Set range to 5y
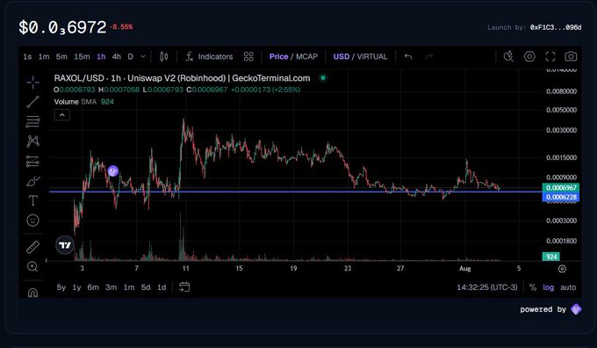 [61, 287]
